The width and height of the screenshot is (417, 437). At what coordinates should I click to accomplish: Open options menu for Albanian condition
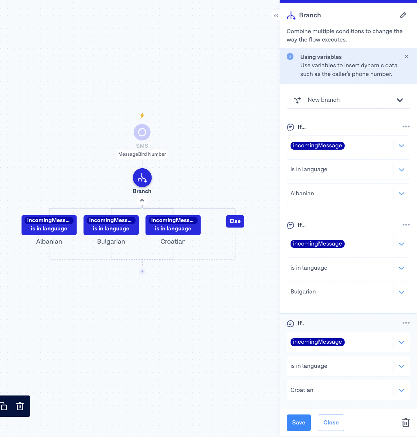coord(406,127)
